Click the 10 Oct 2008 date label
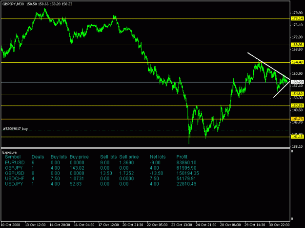The width and height of the screenshot is (305, 228). [x=11, y=225]
